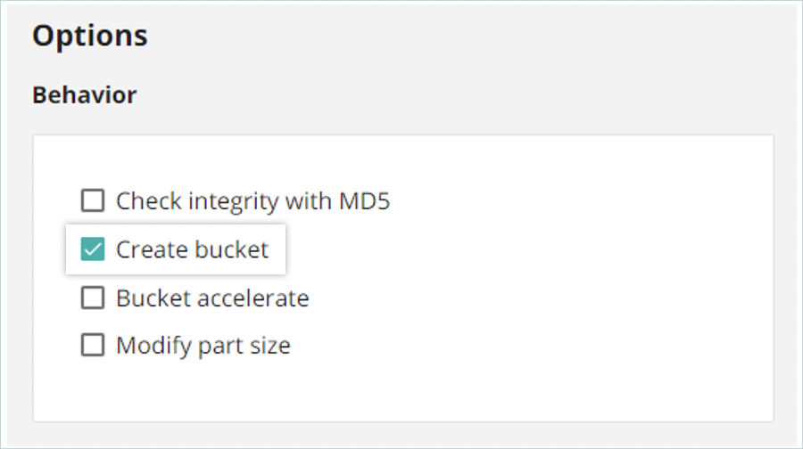Click the Options section heading
Viewport: 803px width, 449px height.
click(90, 36)
